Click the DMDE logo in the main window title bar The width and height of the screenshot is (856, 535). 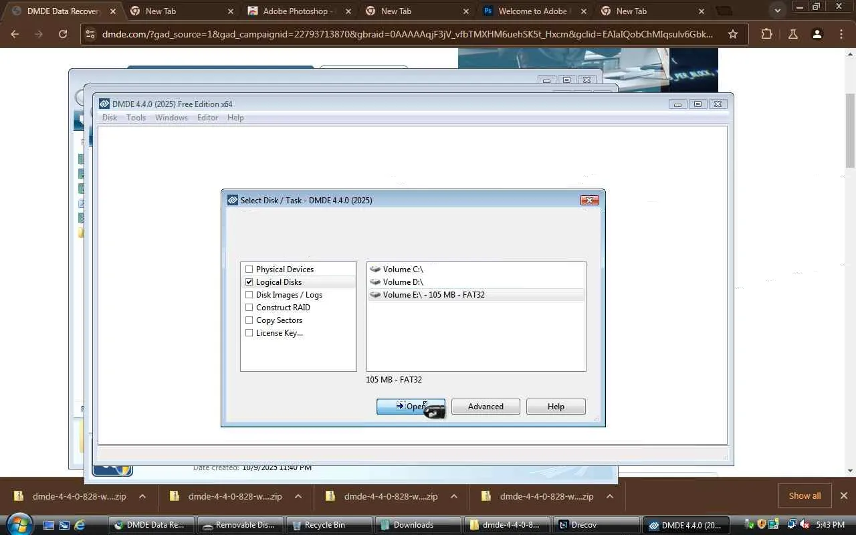[x=104, y=104]
